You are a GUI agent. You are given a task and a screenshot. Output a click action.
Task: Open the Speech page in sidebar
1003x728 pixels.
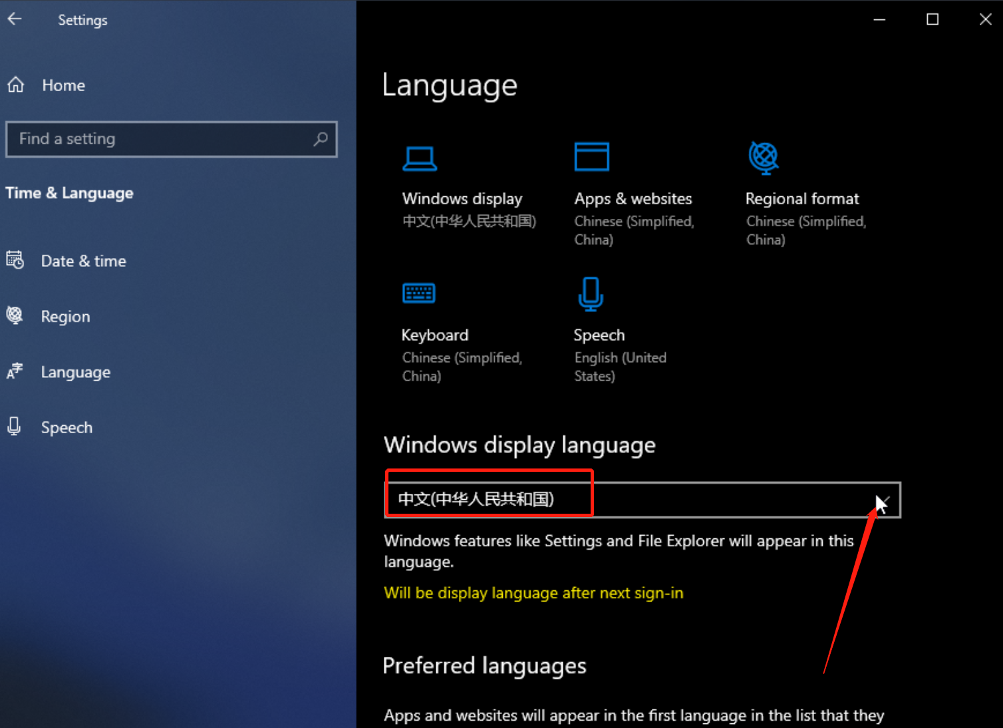click(x=67, y=428)
